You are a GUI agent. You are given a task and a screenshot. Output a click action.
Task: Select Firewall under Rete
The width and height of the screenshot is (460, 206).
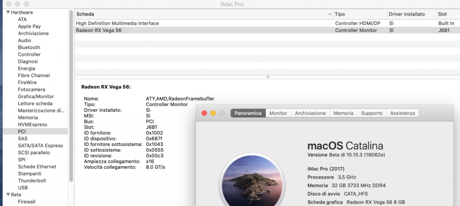point(26,202)
